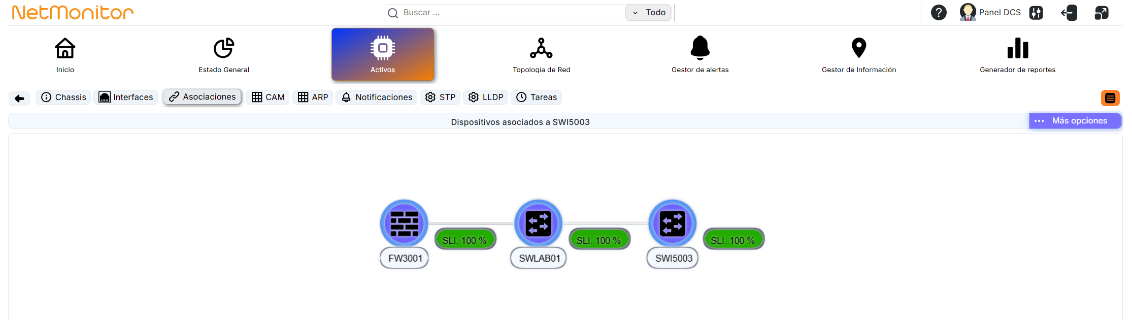1132x320 pixels.
Task: Click the SWI5003 node label
Action: coord(673,258)
